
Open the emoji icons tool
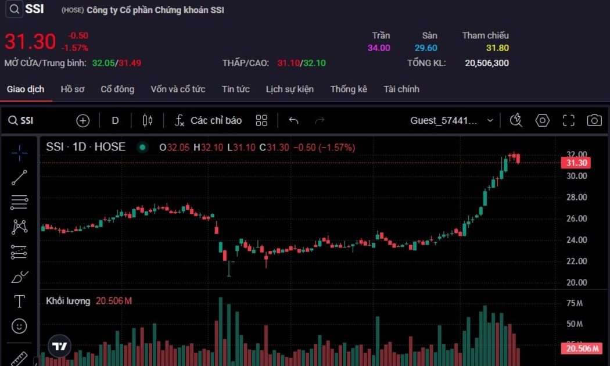tap(19, 326)
